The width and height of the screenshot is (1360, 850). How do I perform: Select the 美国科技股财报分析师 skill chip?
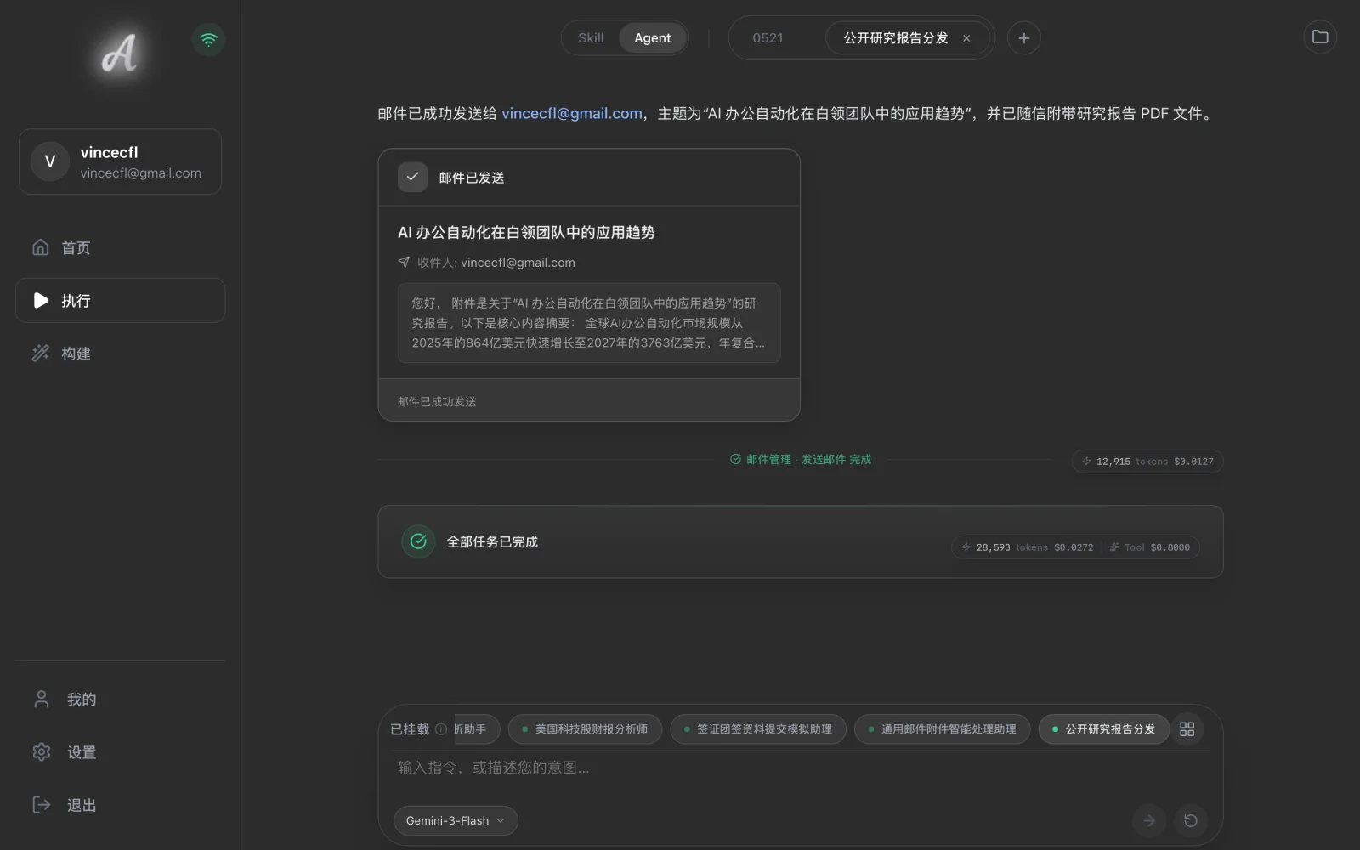point(585,729)
